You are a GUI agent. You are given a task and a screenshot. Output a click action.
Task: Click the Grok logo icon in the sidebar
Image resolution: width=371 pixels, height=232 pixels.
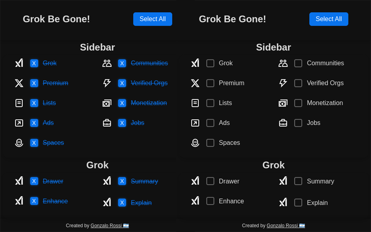pyautogui.click(x=19, y=63)
